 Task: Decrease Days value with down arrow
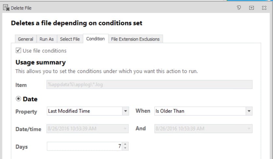pyautogui.click(x=125, y=148)
